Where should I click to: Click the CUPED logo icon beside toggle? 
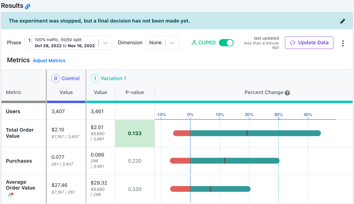pos(194,43)
